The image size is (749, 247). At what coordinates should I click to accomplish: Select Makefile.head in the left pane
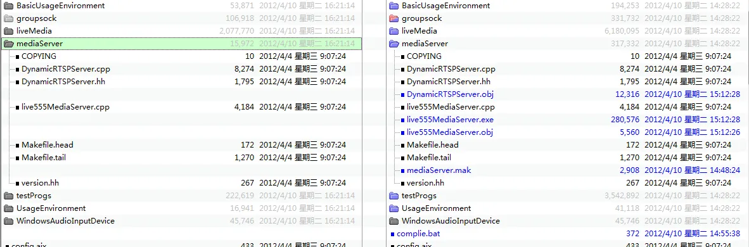click(x=48, y=145)
